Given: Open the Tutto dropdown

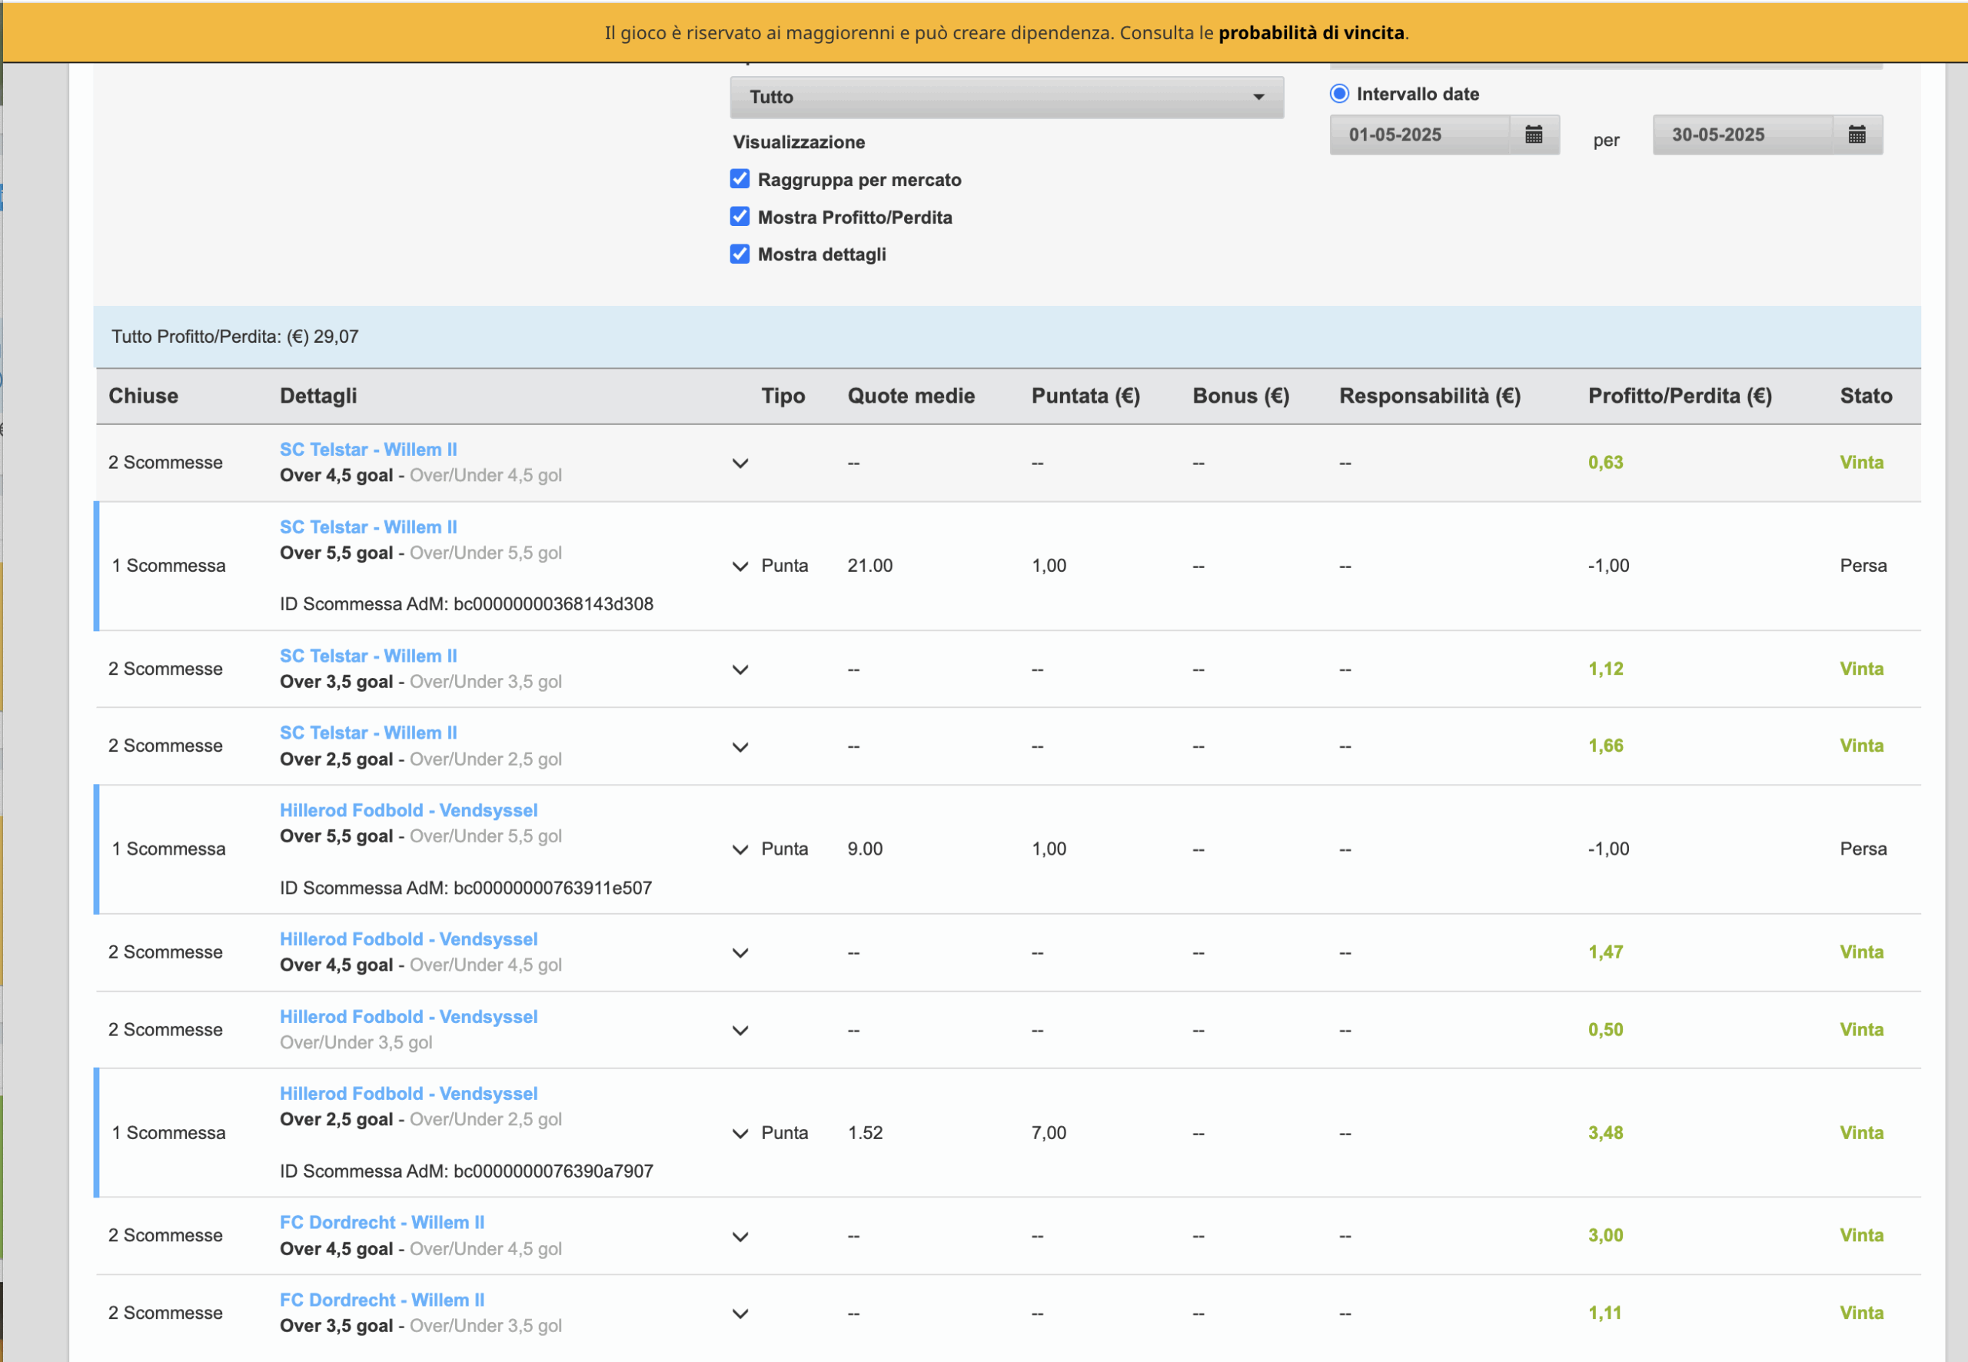Looking at the screenshot, I should click(x=1006, y=98).
